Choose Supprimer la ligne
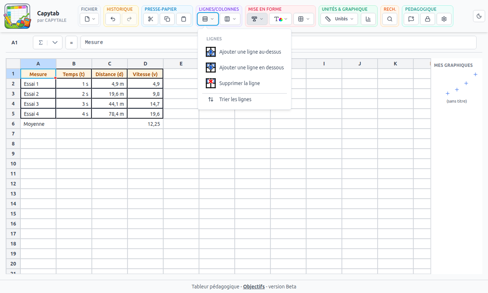 pyautogui.click(x=244, y=83)
